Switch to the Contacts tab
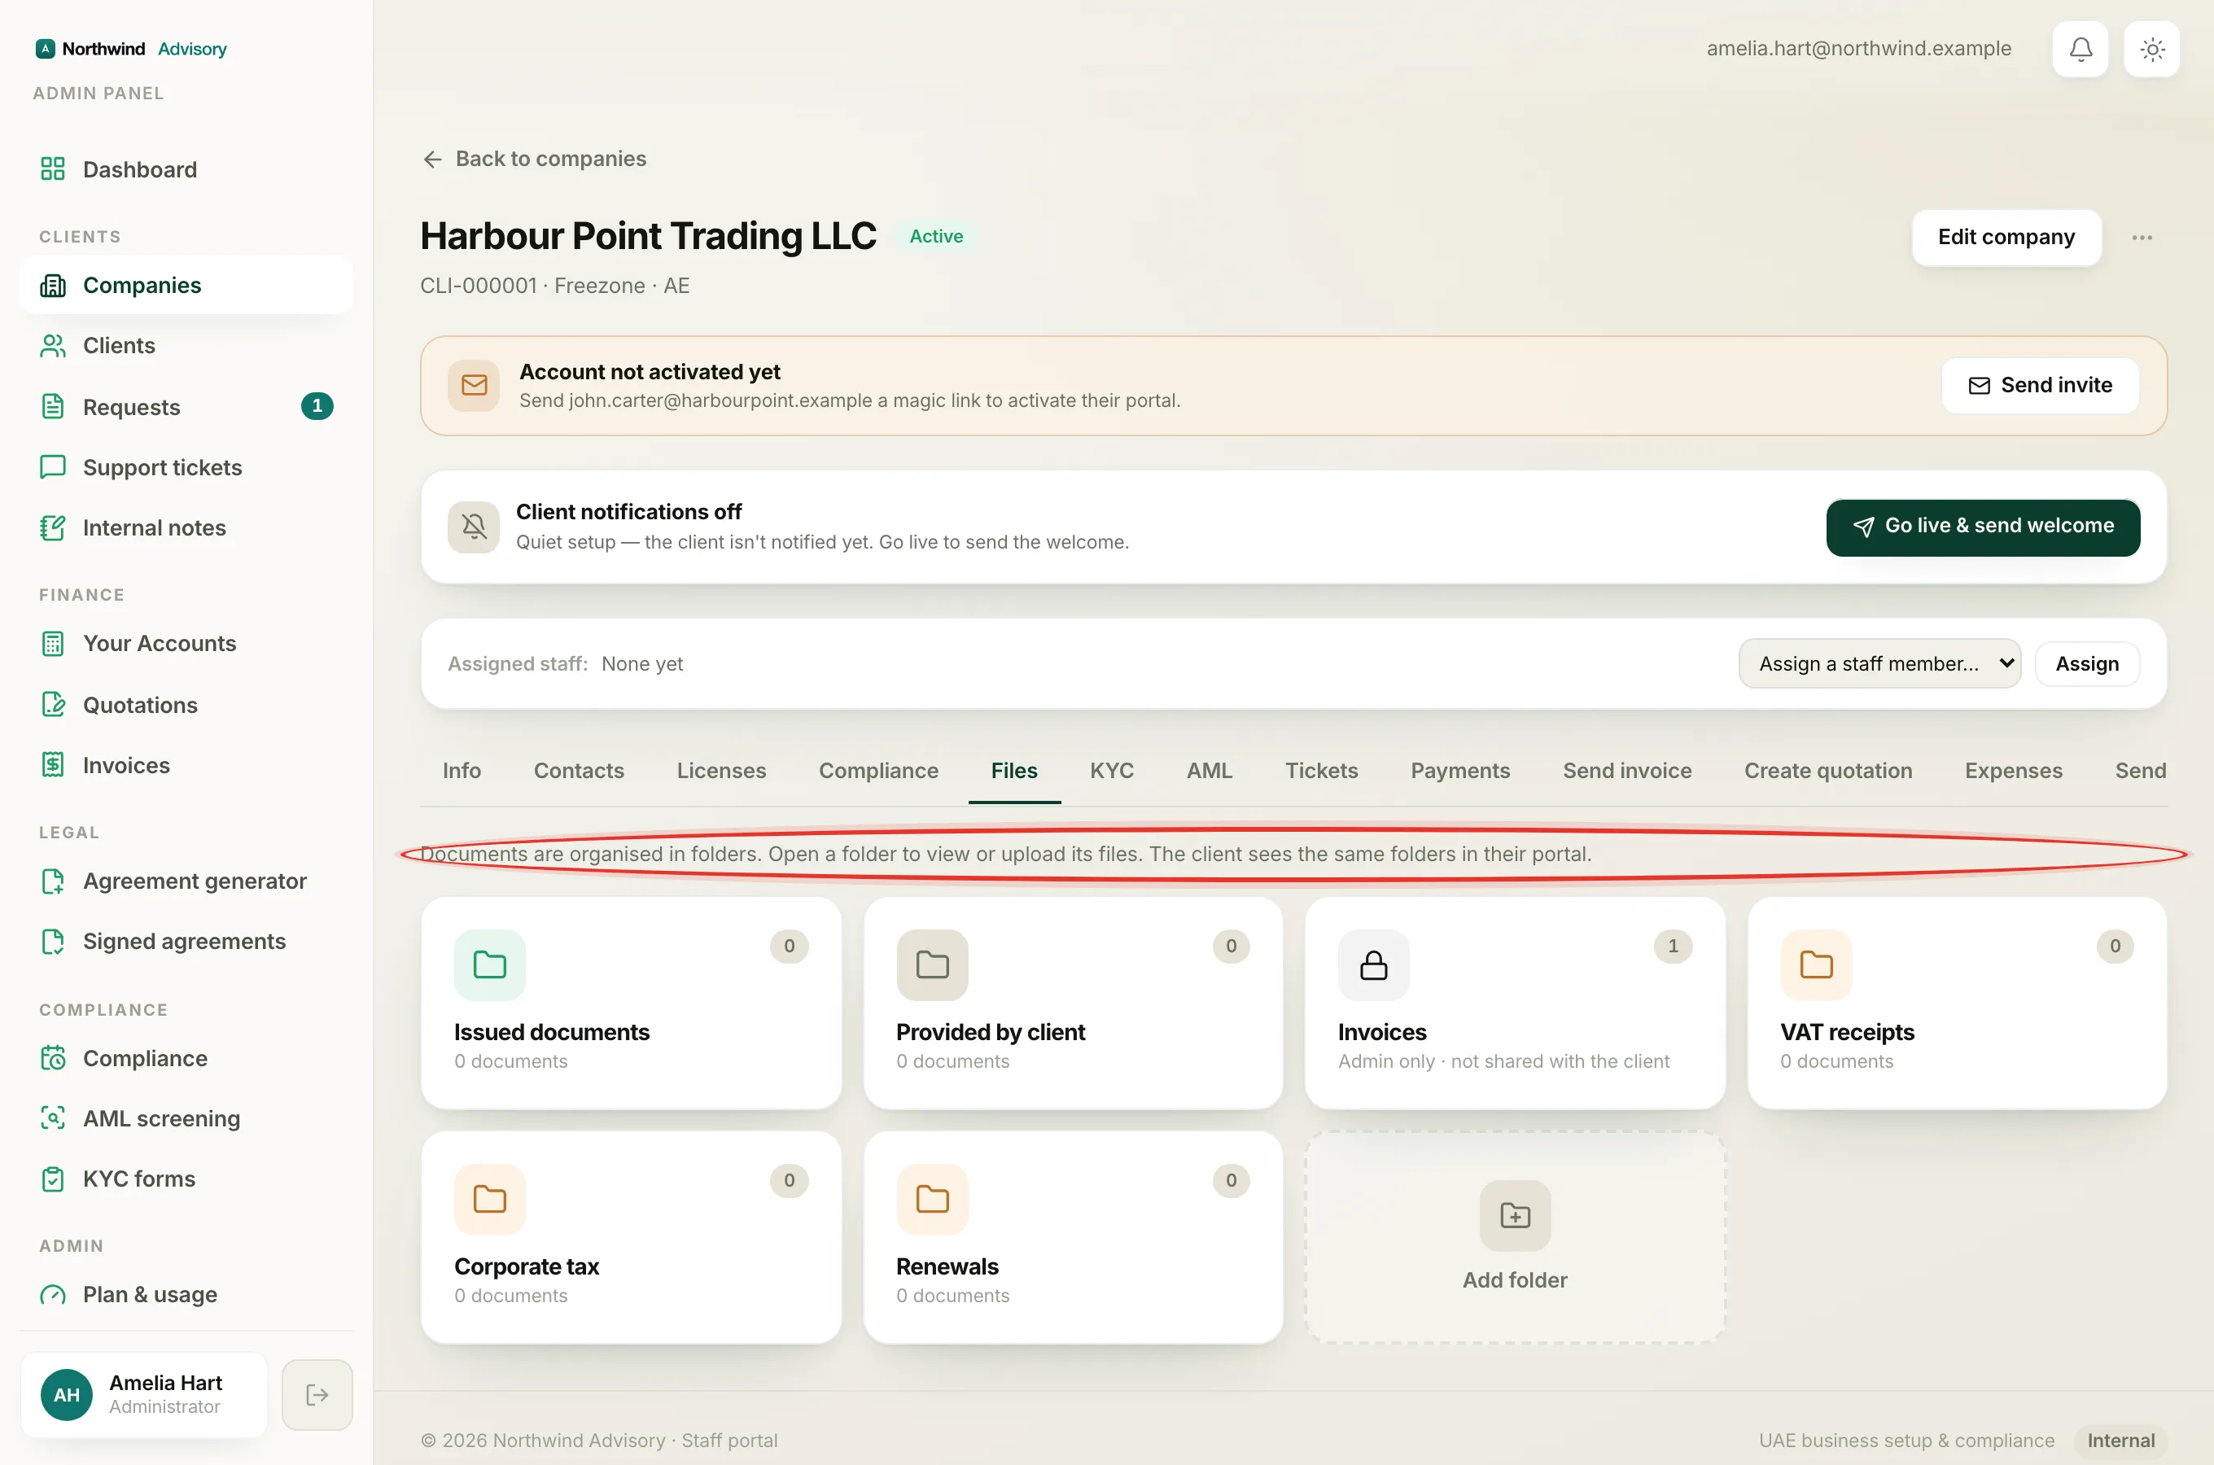This screenshot has width=2214, height=1465. 580,771
